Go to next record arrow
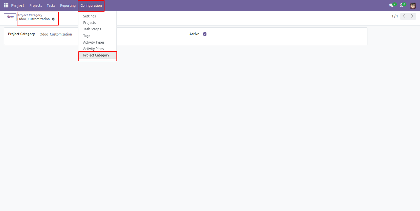 point(412,16)
